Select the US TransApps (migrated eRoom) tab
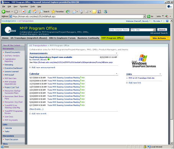 click(29, 38)
